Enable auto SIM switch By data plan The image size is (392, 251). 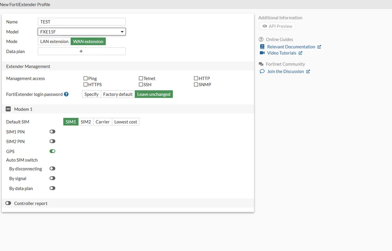52,188
